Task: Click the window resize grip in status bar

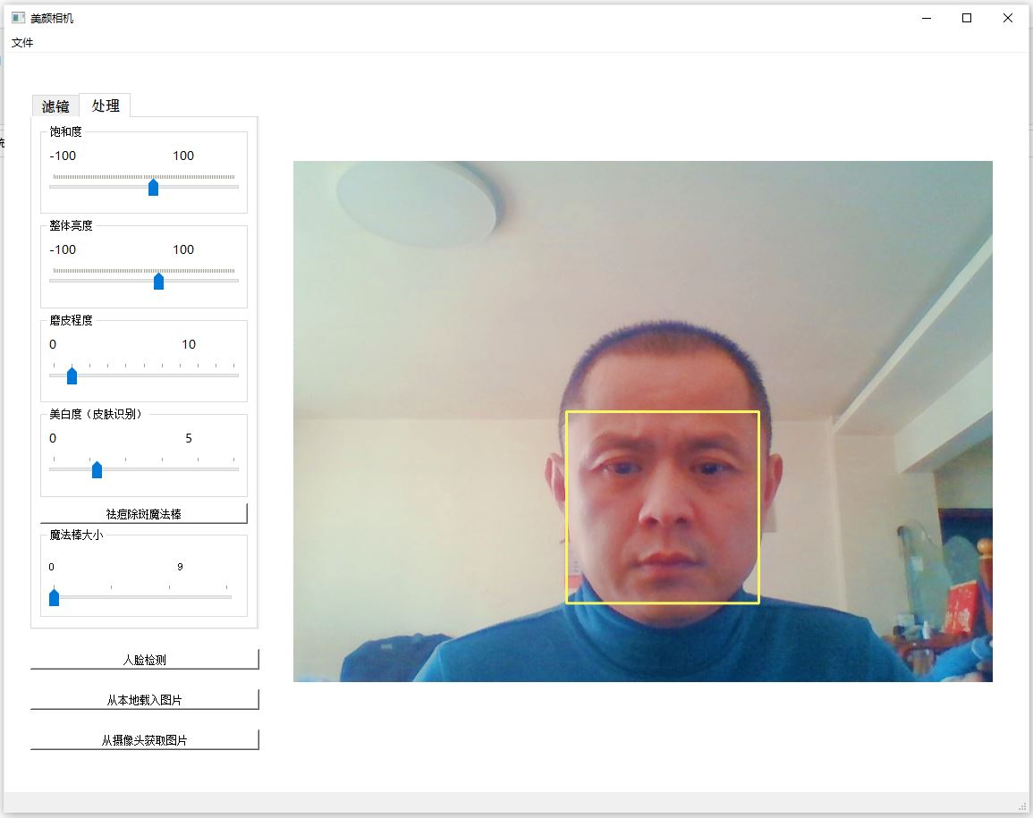Action: coord(1022,806)
